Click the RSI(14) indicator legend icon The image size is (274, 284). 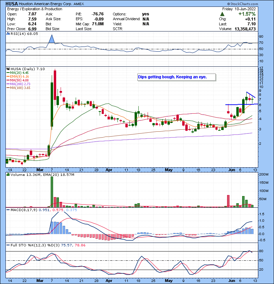pyautogui.click(x=8, y=34)
